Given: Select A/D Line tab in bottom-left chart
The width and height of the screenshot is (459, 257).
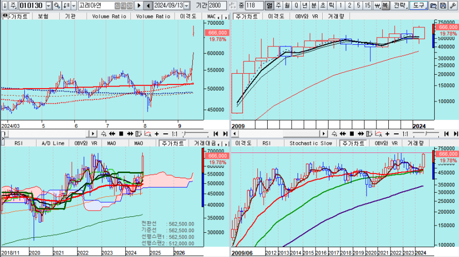Looking at the screenshot, I should pos(53,143).
